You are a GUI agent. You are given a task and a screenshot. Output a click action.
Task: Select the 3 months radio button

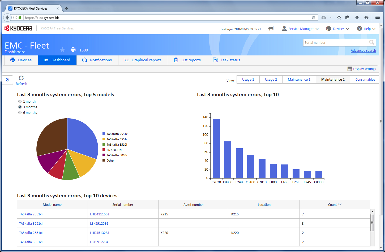tap(20, 107)
